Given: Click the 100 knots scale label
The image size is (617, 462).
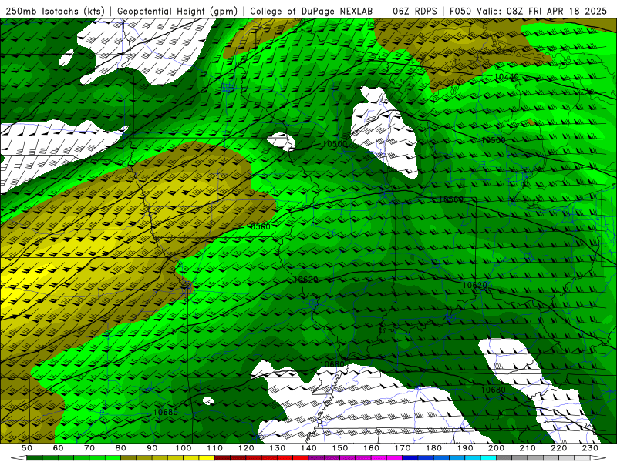Looking at the screenshot, I should point(184,448).
